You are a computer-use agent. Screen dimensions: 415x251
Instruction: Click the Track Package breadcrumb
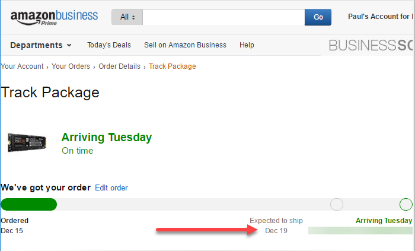point(173,66)
